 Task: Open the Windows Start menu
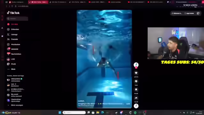60,112
